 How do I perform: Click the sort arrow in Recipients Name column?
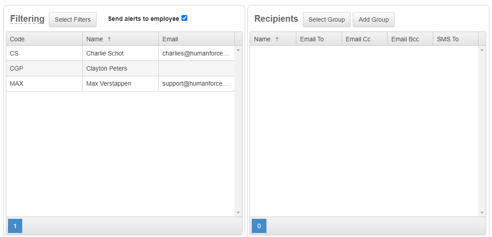pos(277,39)
